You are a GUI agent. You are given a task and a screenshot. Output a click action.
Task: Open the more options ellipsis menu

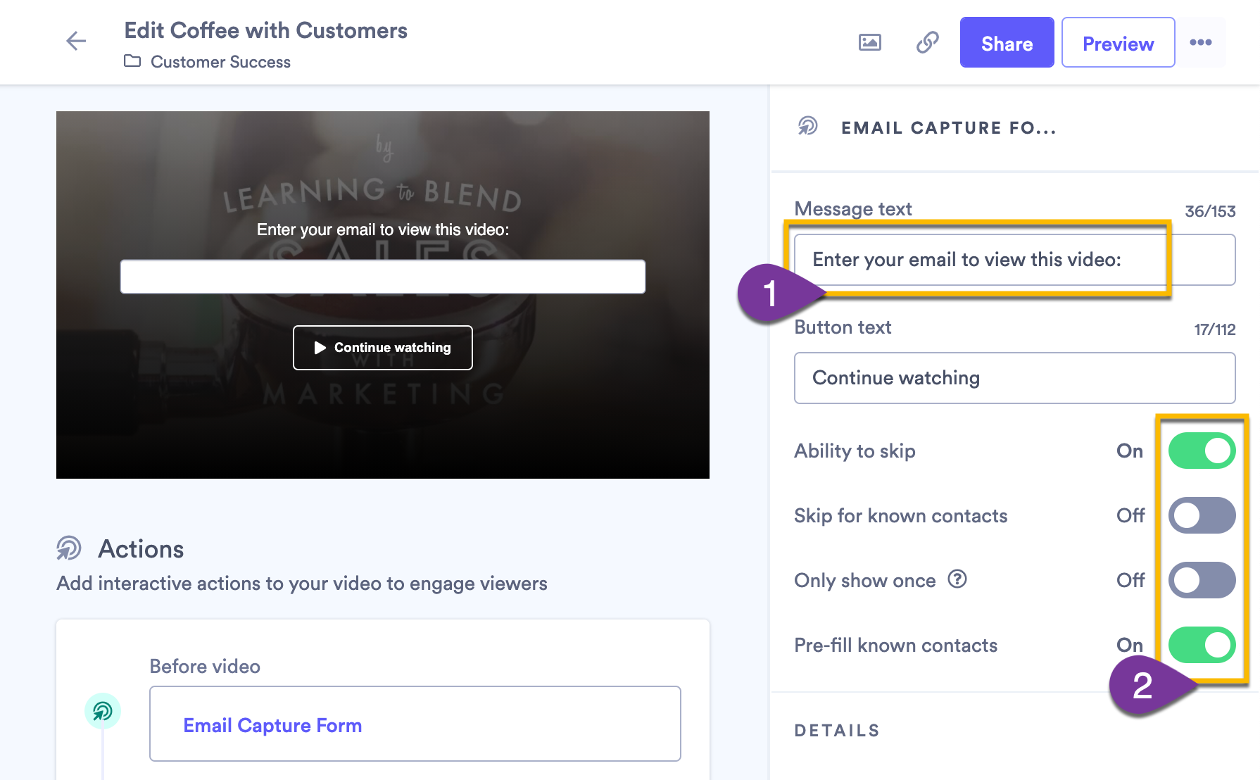(x=1202, y=42)
